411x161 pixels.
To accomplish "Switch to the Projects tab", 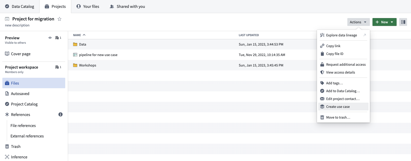I will point(55,7).
